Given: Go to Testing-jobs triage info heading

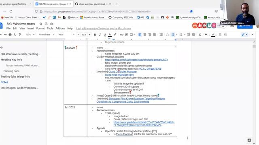Looking at the screenshot, I should tap(15, 77).
